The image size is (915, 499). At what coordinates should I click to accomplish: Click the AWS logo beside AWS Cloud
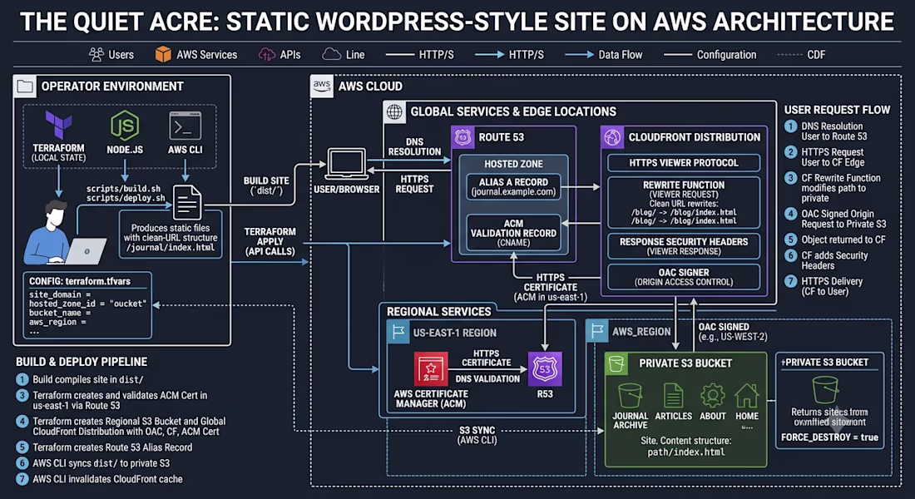322,86
